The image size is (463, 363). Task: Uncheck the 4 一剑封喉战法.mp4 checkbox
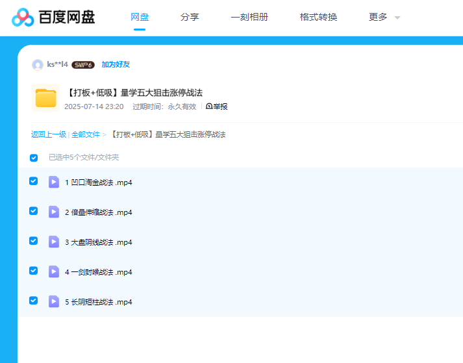34,271
